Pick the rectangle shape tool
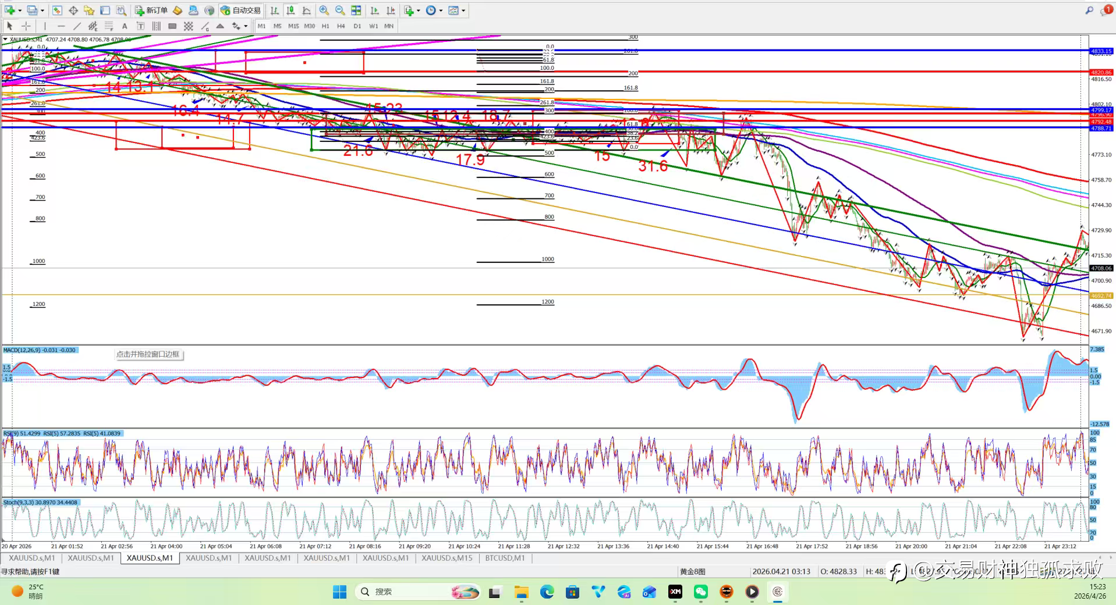This screenshot has height=605, width=1116. [172, 26]
